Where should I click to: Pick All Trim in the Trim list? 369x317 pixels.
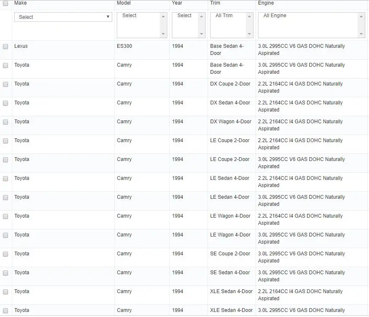224,16
